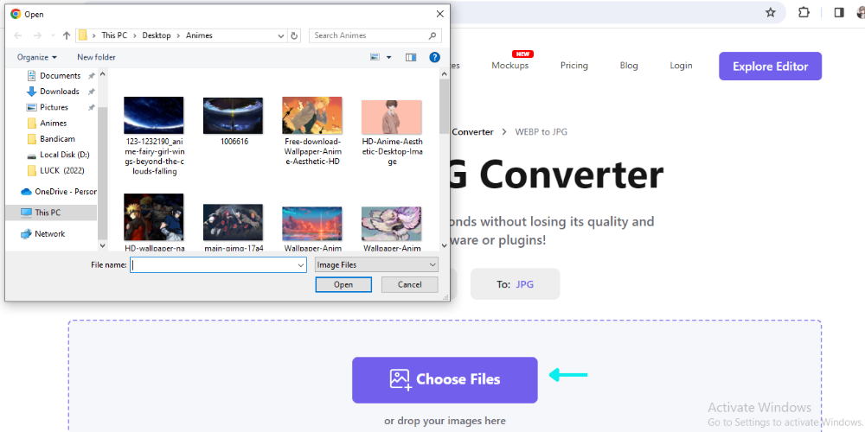Open the dialog Help icon
Viewport: 865px width, 432px height.
click(x=435, y=57)
